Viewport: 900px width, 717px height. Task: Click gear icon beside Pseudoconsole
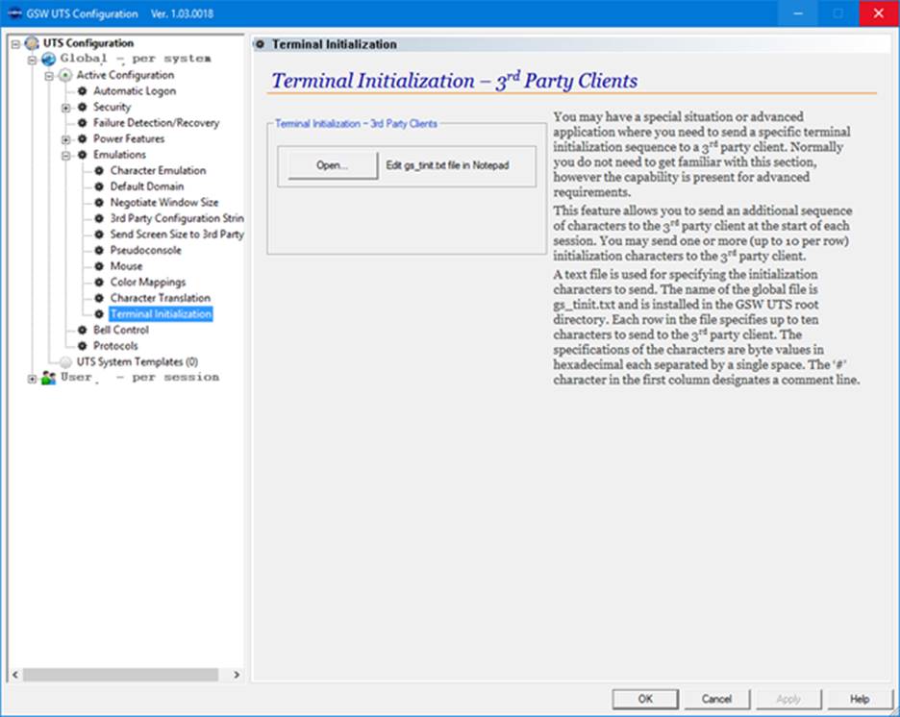[99, 250]
